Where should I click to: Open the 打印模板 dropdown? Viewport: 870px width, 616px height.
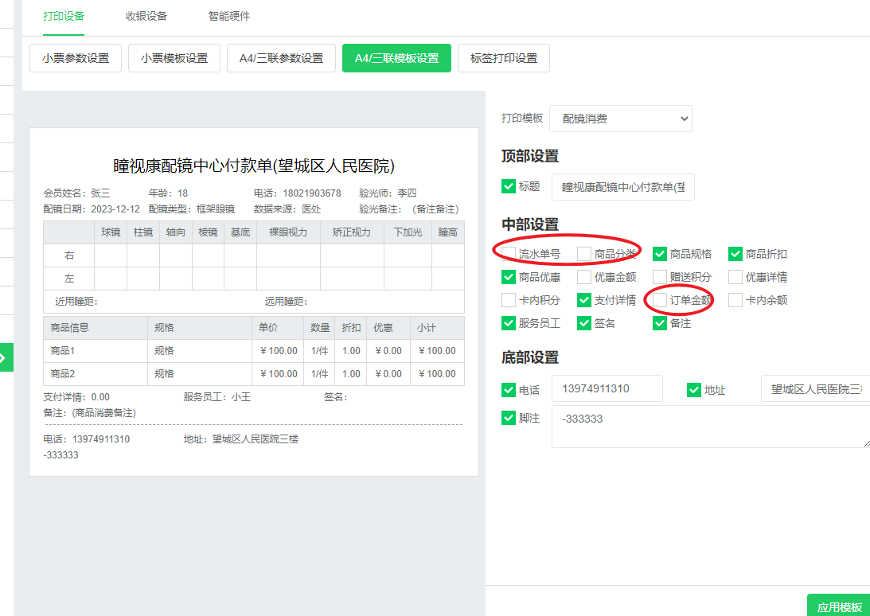pos(620,119)
